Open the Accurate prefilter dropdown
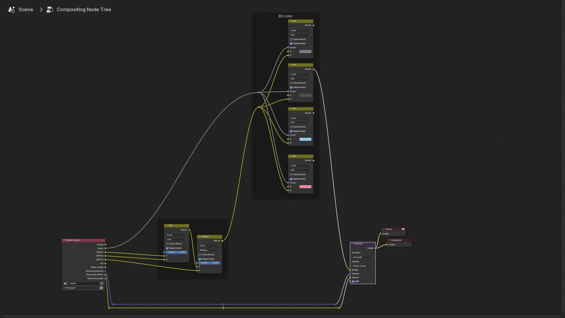The image size is (565, 318). coord(363,257)
